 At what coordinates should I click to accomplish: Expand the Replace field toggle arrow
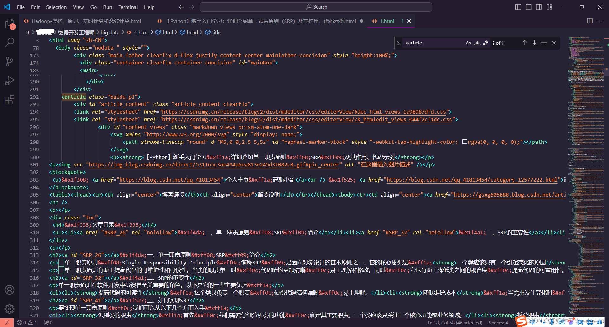[398, 43]
